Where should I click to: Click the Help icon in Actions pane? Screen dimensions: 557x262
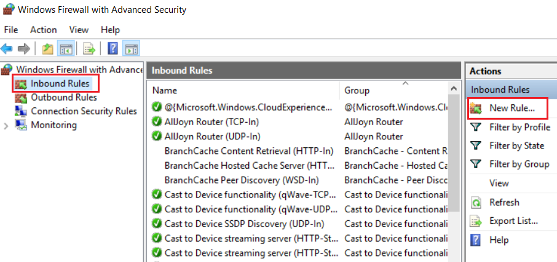click(x=475, y=240)
